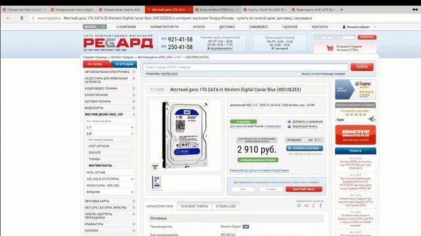Click the Быстрый заказ red button

304,189
